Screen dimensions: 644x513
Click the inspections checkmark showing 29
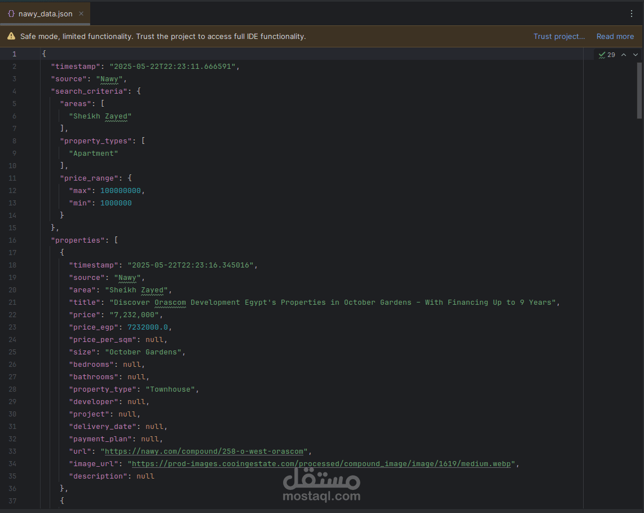point(607,55)
